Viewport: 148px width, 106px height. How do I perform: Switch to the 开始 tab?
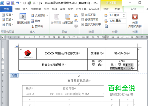pos(17,9)
